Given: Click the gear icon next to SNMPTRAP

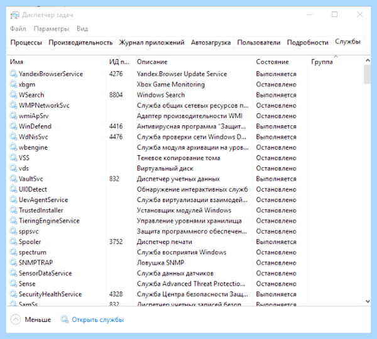Looking at the screenshot, I should coord(13,262).
